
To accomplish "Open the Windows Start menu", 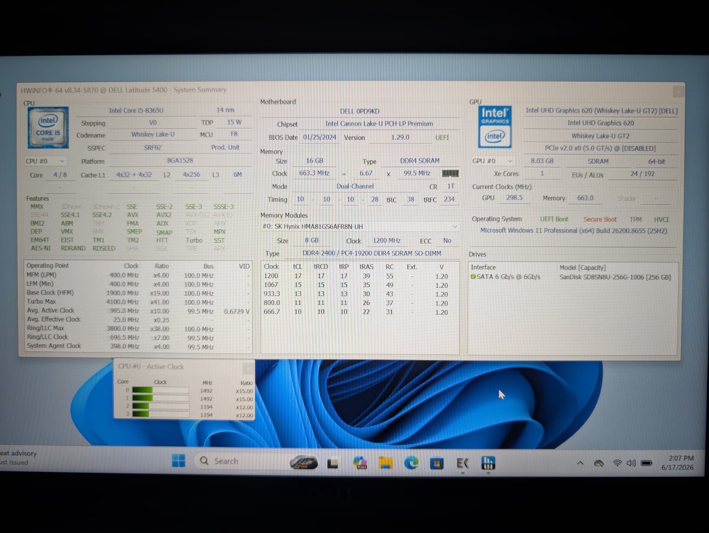I will (179, 461).
